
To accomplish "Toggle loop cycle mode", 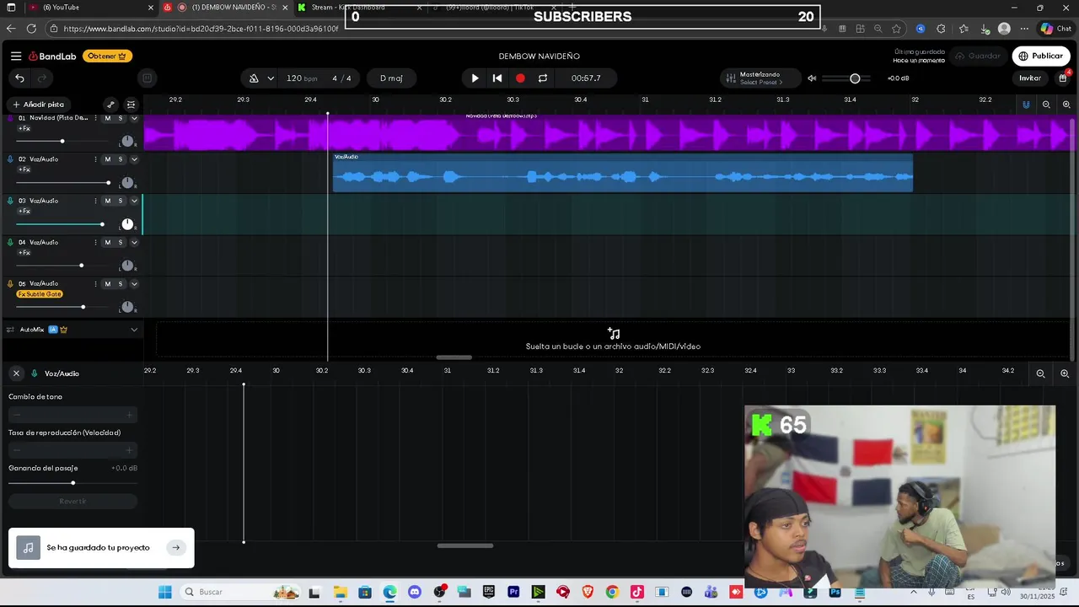I will pos(543,78).
